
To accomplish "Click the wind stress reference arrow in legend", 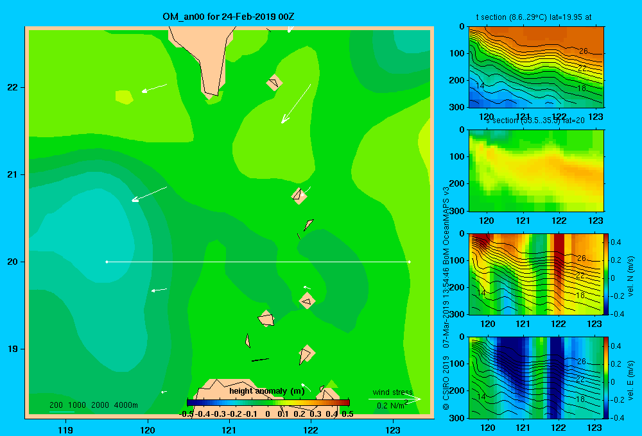I will [x=395, y=399].
